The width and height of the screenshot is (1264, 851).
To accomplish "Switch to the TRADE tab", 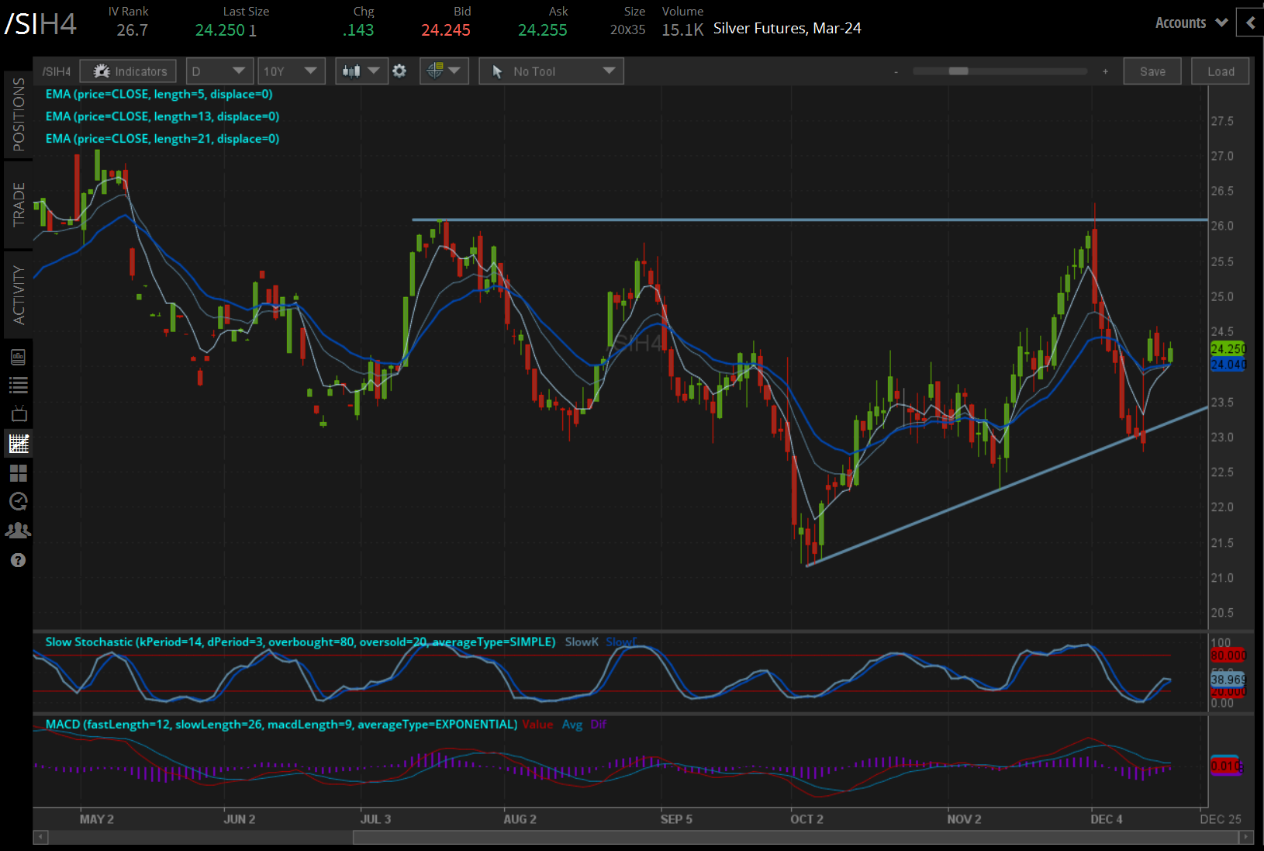I will (x=19, y=205).
